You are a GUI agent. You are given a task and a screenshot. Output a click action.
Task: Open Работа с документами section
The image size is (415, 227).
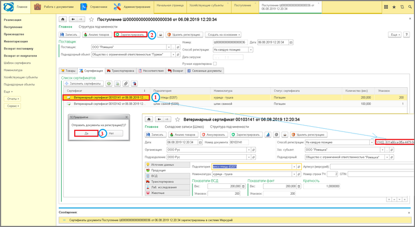click(x=54, y=7)
